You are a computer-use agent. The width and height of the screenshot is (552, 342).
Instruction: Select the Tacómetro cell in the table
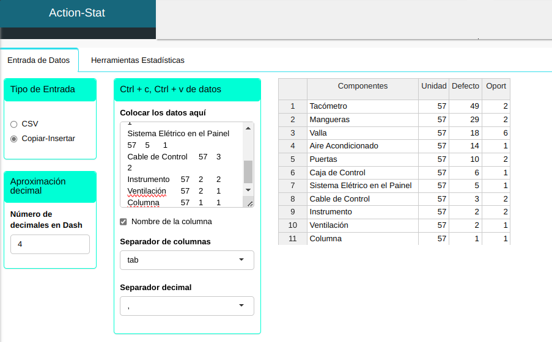[362, 106]
